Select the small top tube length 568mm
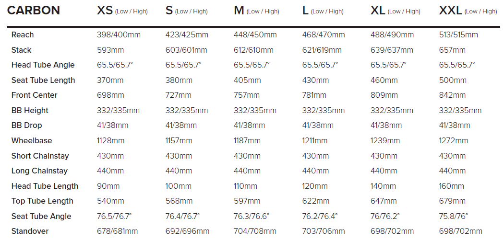This screenshot has height=241, width=504. click(x=179, y=201)
